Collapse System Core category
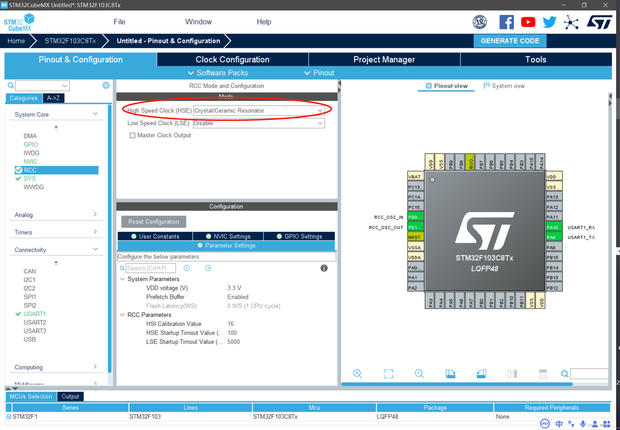 [95, 114]
